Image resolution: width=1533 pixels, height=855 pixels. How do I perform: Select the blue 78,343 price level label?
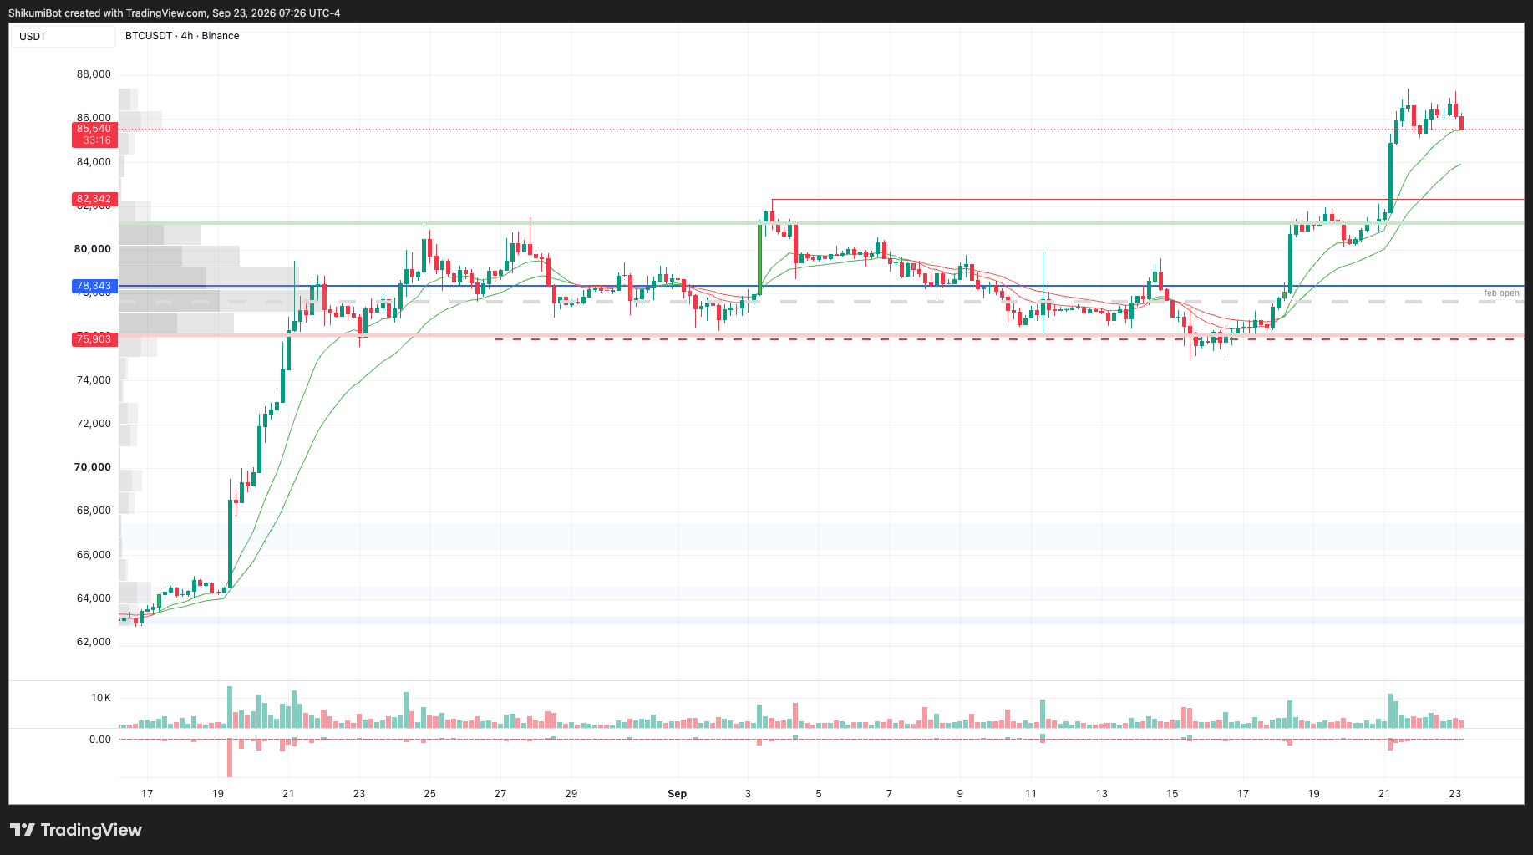point(94,286)
